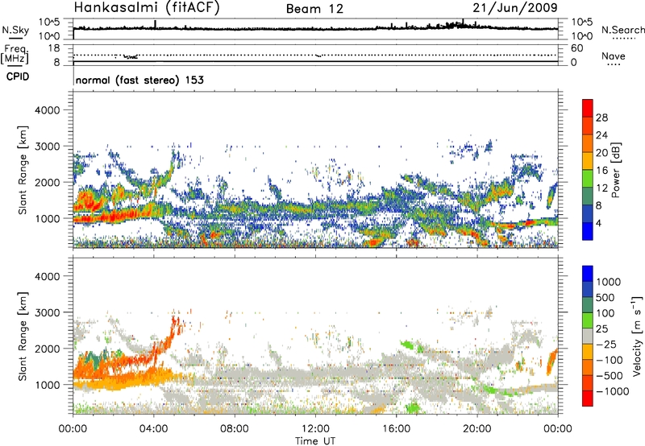Click the 100 tick on velocity colorbar
The image size is (645, 446).
point(606,313)
